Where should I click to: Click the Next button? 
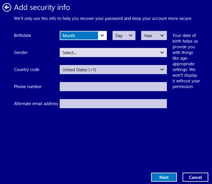click(164, 177)
